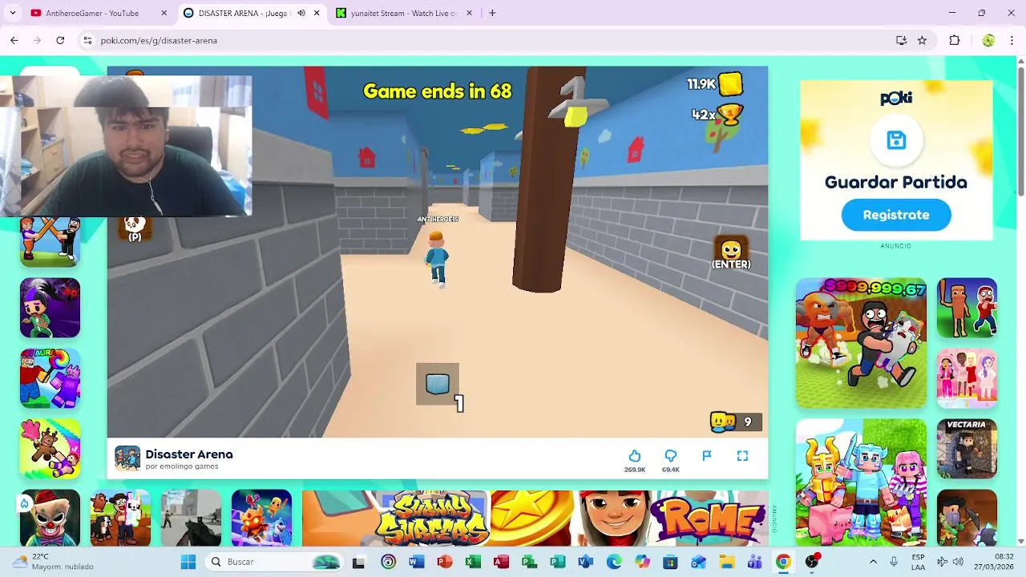Open OBS Studio from the taskbar

pos(812,562)
